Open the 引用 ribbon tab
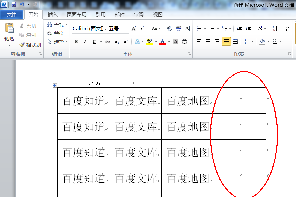The image size is (296, 197). 100,15
